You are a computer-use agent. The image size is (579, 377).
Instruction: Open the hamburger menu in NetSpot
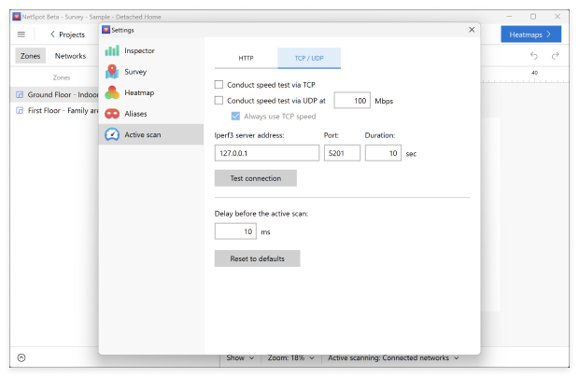[x=21, y=35]
